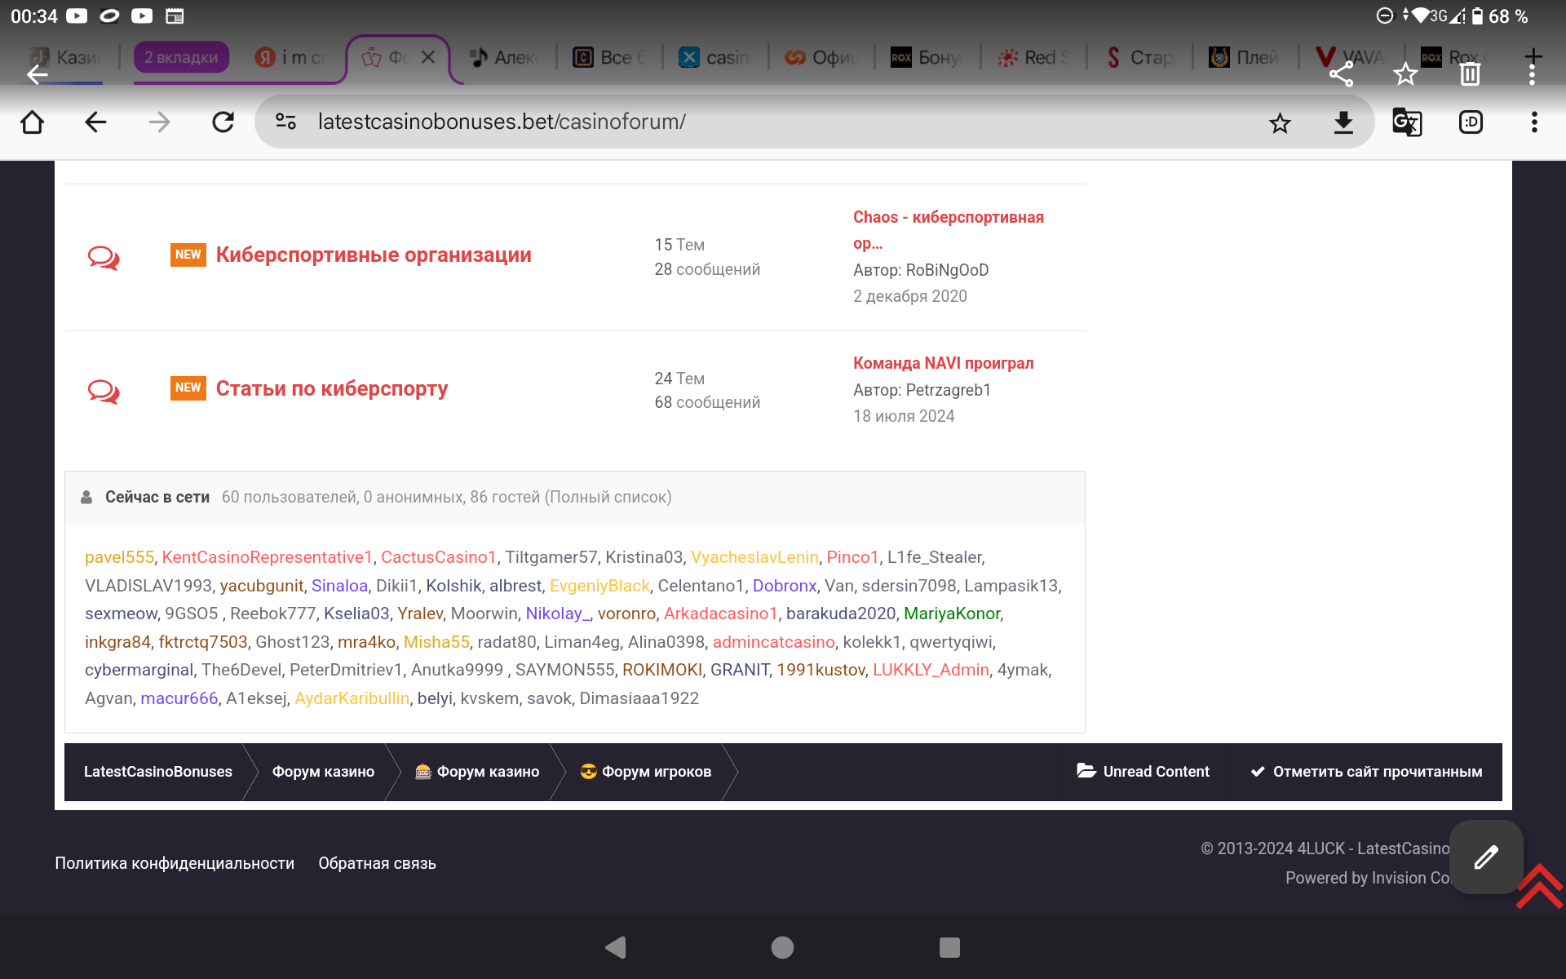
Task: Open a new tab with plus
Action: pyautogui.click(x=1533, y=55)
